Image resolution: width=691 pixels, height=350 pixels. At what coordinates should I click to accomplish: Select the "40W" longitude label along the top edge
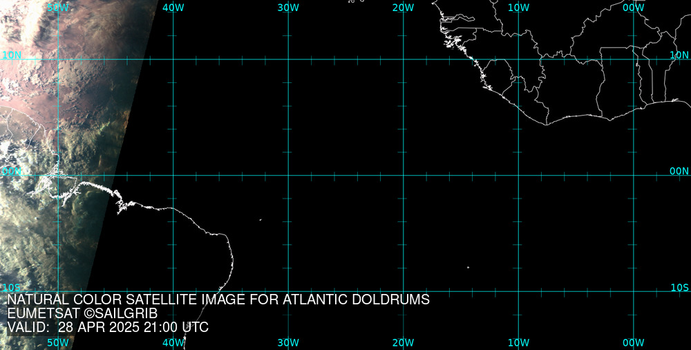[173, 8]
